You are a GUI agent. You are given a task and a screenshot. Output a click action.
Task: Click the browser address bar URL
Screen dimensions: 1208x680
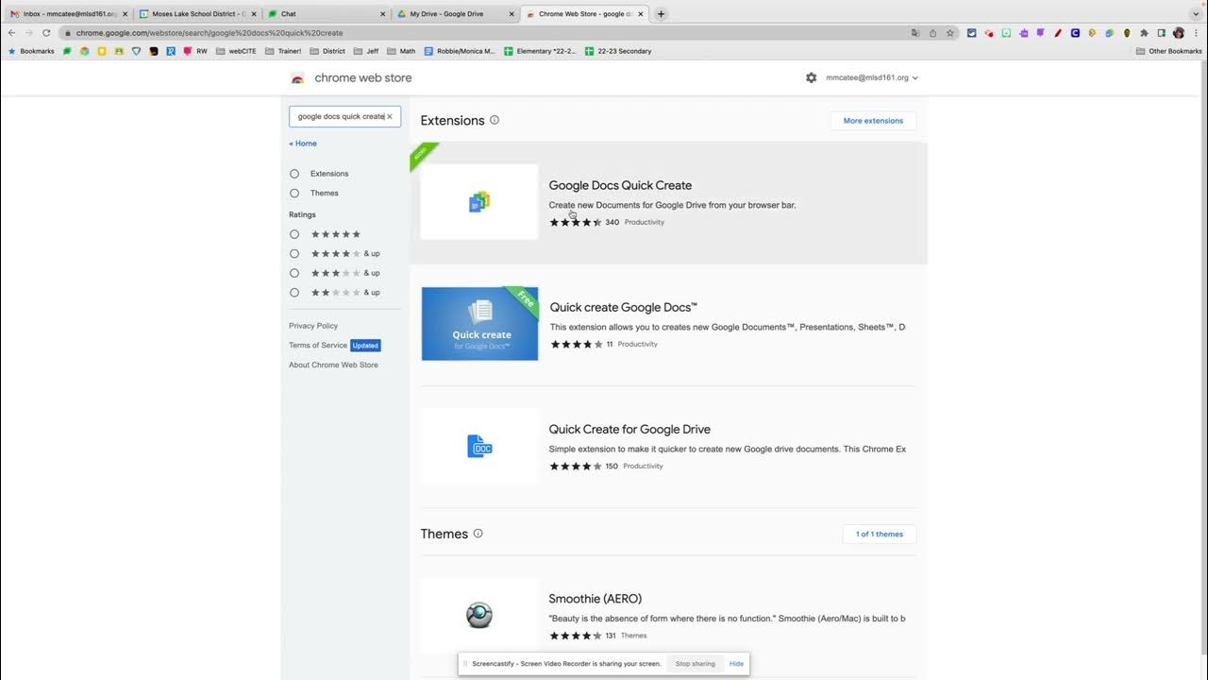point(210,32)
